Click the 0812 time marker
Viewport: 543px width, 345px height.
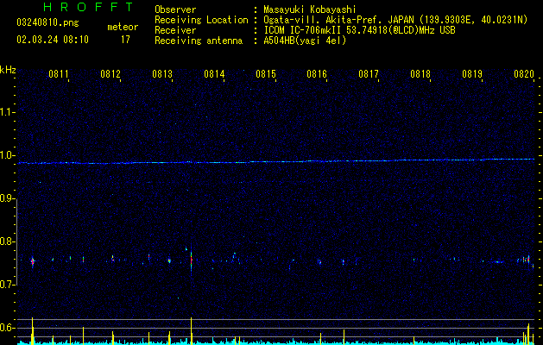point(110,73)
